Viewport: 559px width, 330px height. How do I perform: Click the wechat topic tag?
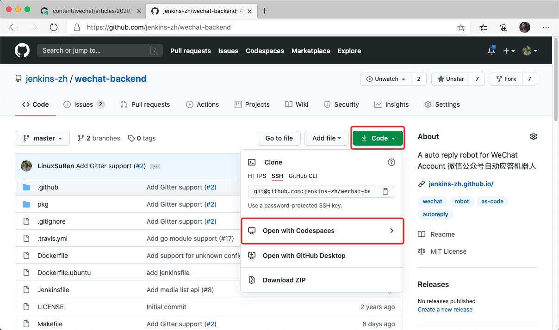pyautogui.click(x=433, y=202)
